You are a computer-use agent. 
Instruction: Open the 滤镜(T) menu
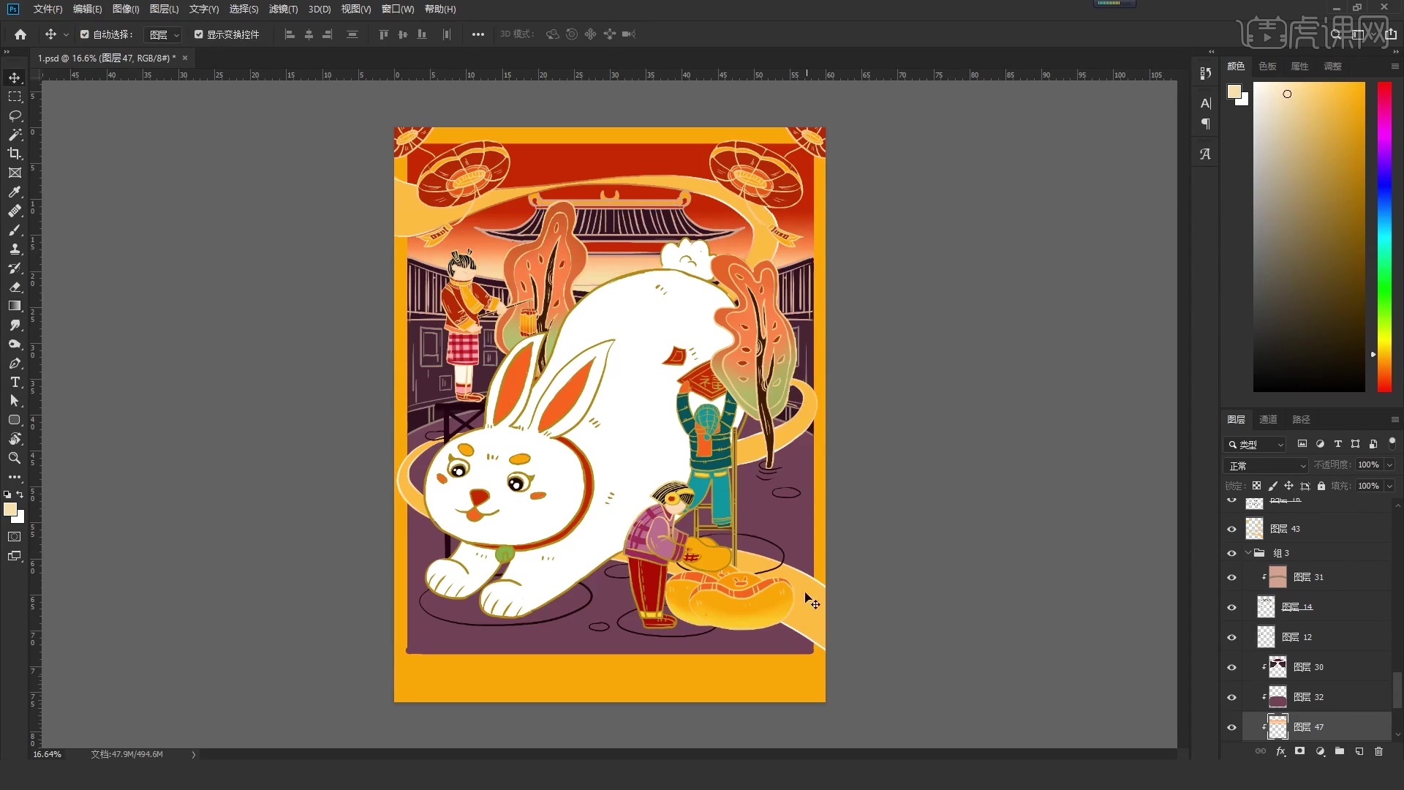(283, 9)
